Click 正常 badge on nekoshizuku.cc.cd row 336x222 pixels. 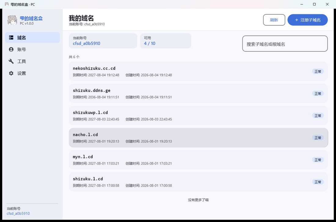[x=318, y=71]
